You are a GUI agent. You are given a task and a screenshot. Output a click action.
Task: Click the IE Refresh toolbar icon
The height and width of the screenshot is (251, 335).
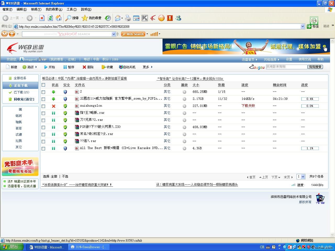point(50,18)
